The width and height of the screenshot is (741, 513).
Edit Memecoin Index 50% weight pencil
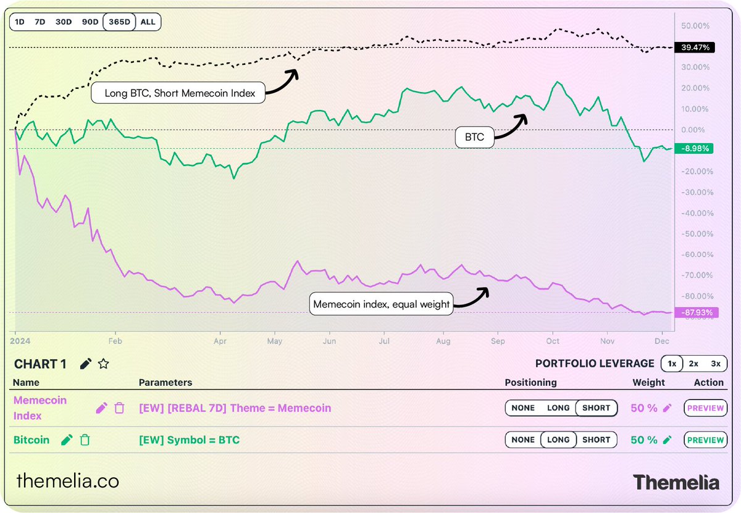[667, 408]
